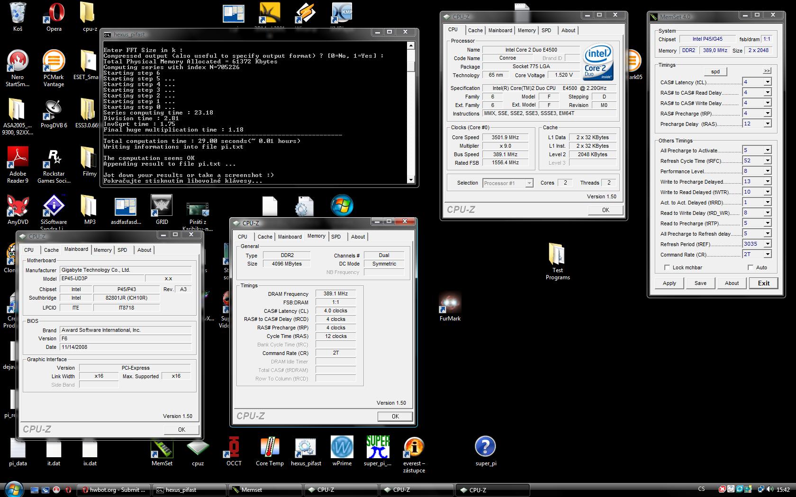Open RAS# Precharge (tRP) dropdown

point(767,113)
